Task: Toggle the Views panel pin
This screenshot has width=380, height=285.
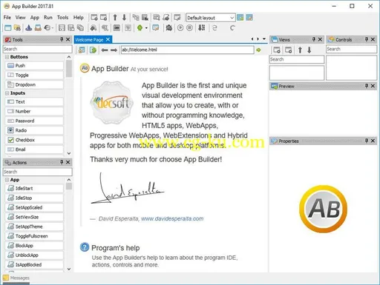Action: (x=314, y=39)
